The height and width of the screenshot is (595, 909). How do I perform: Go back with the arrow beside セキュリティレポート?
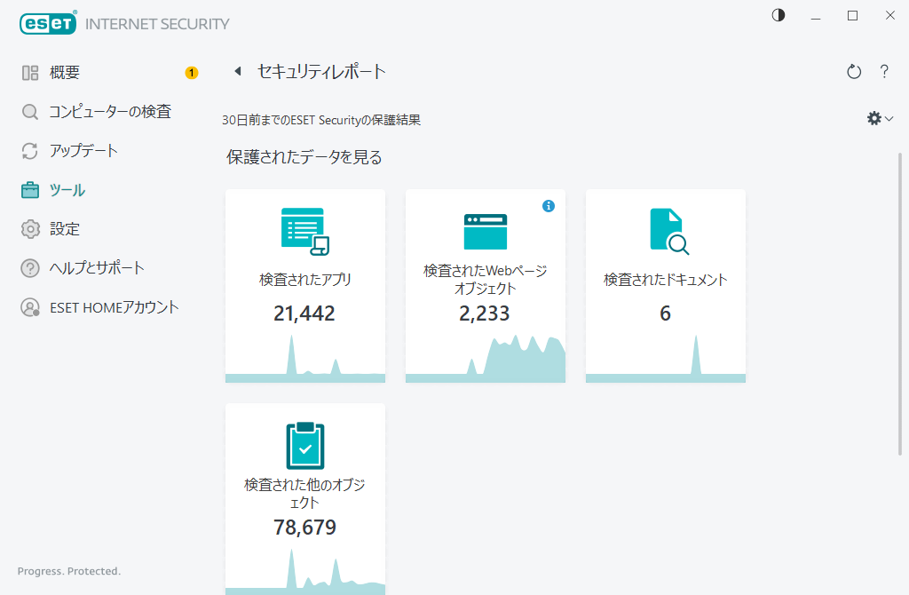238,71
